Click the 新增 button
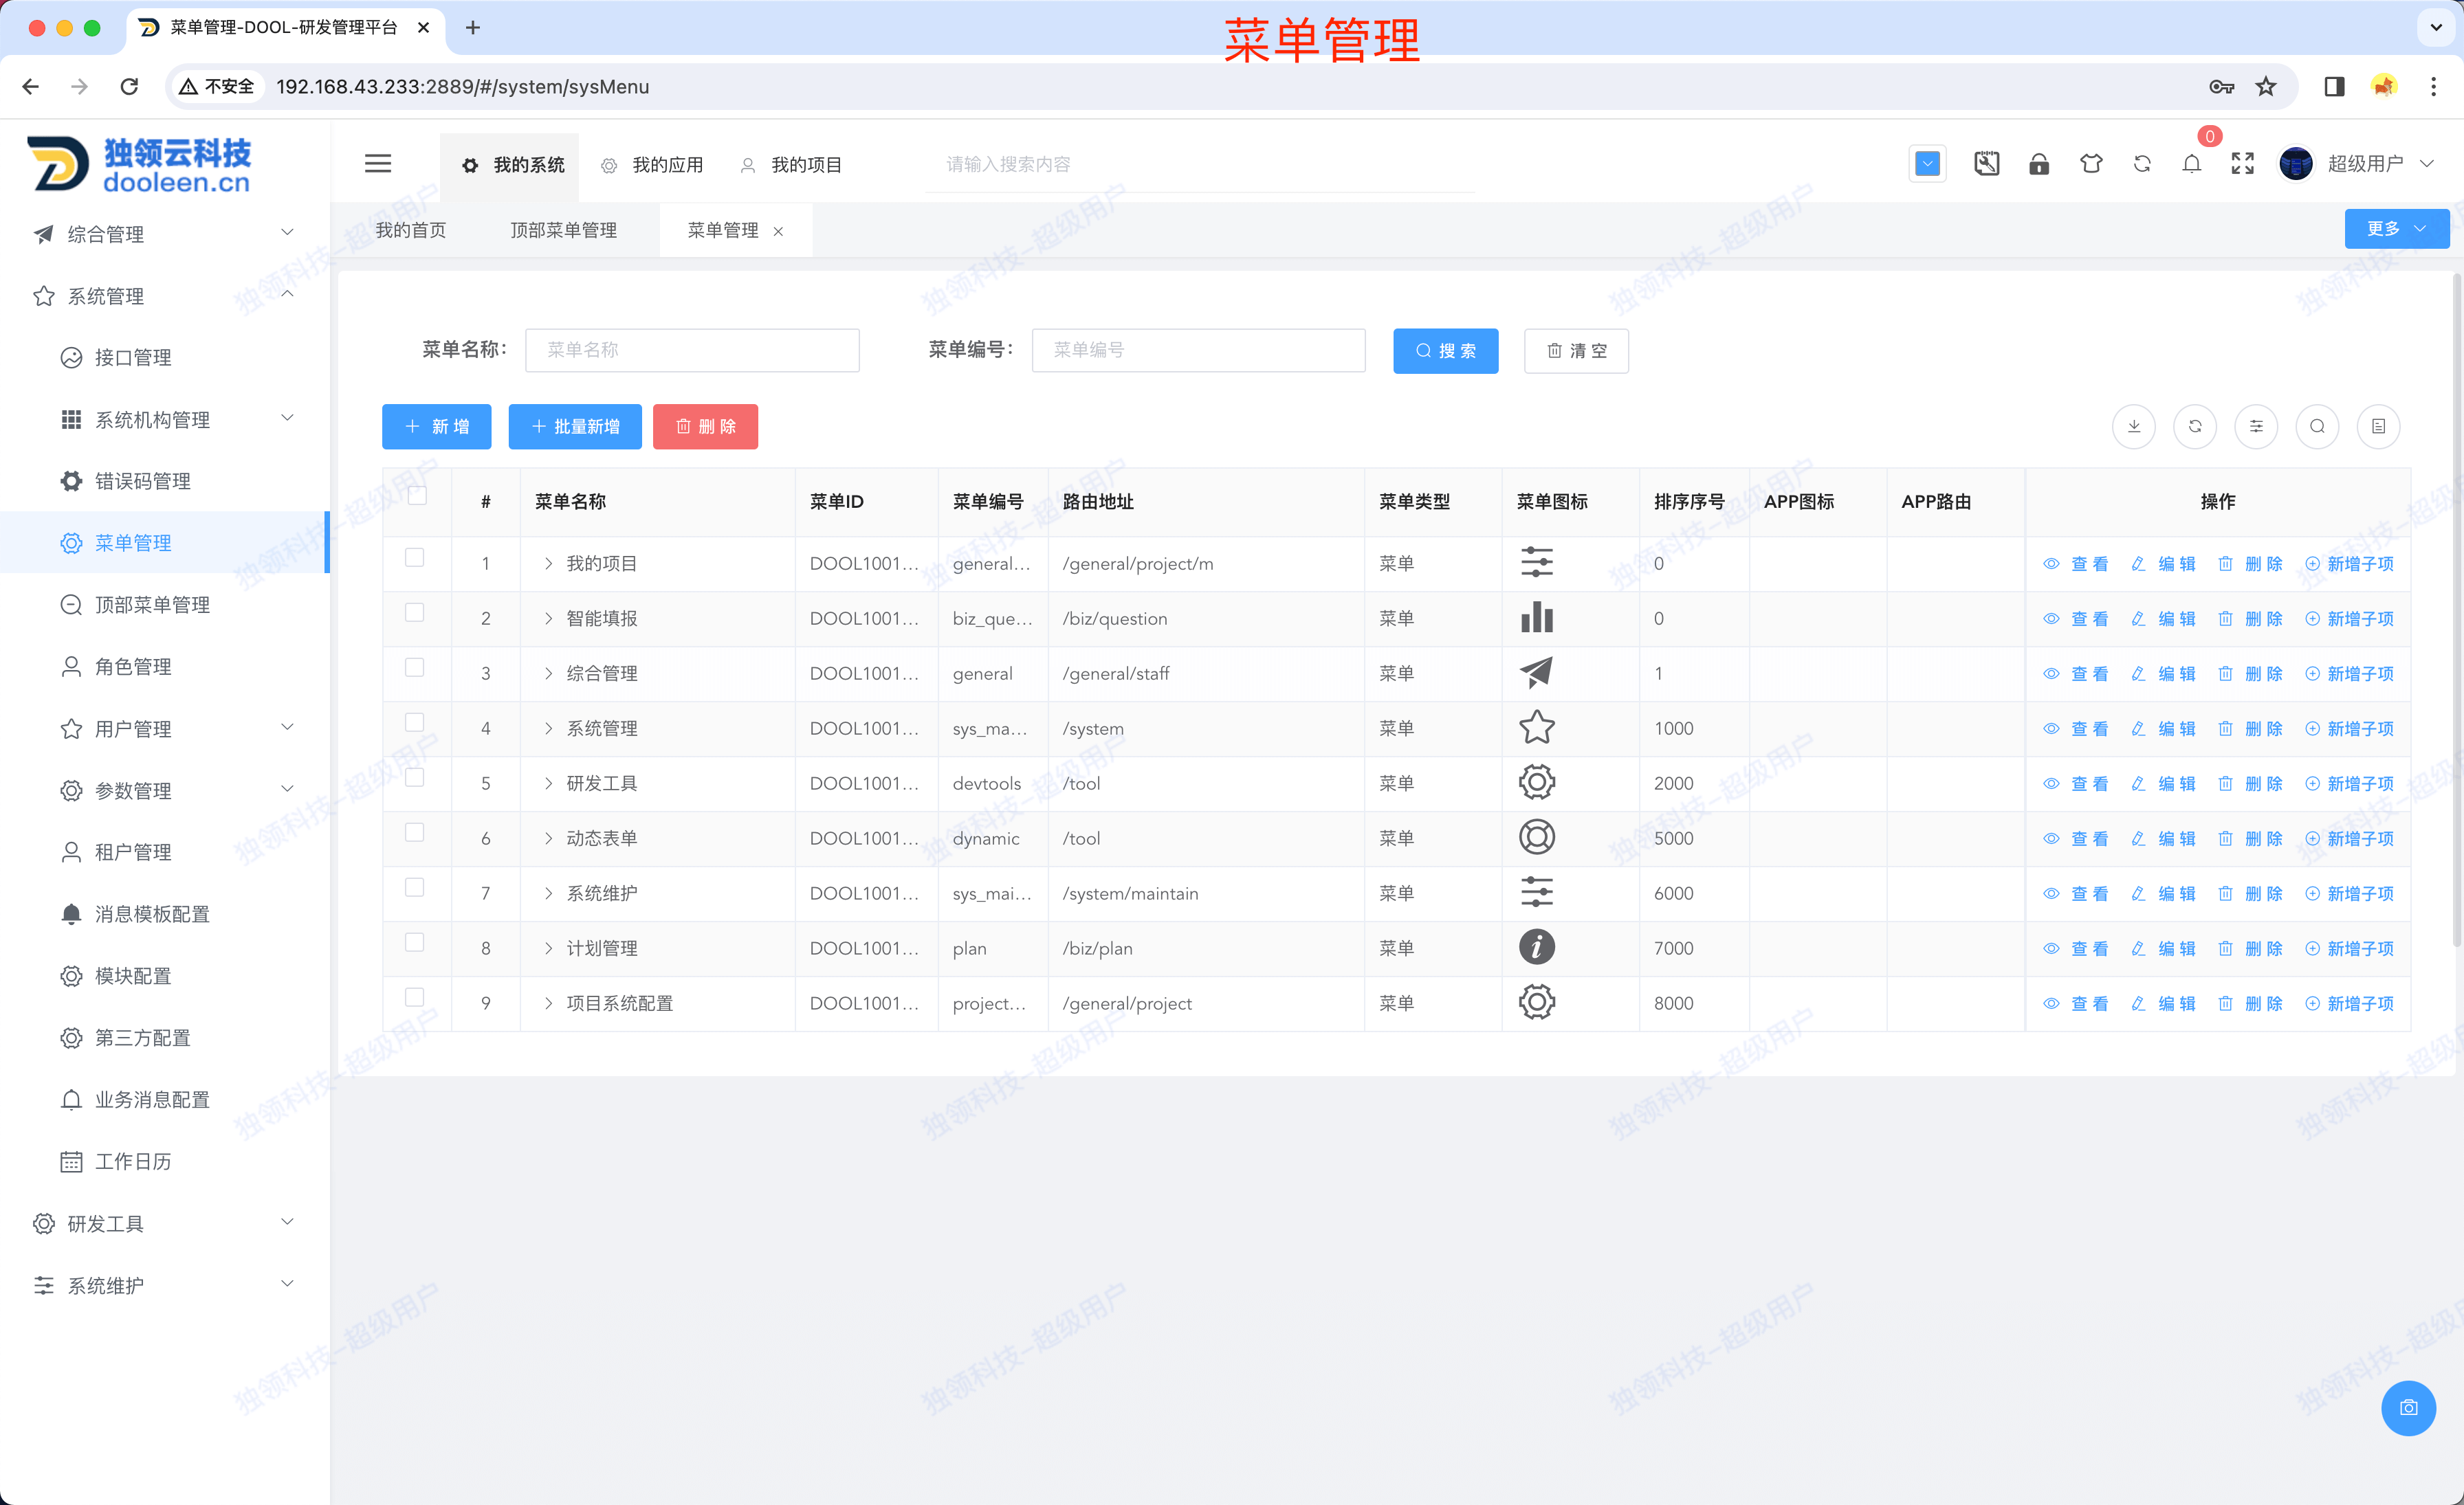This screenshot has width=2464, height=1505. coord(436,427)
